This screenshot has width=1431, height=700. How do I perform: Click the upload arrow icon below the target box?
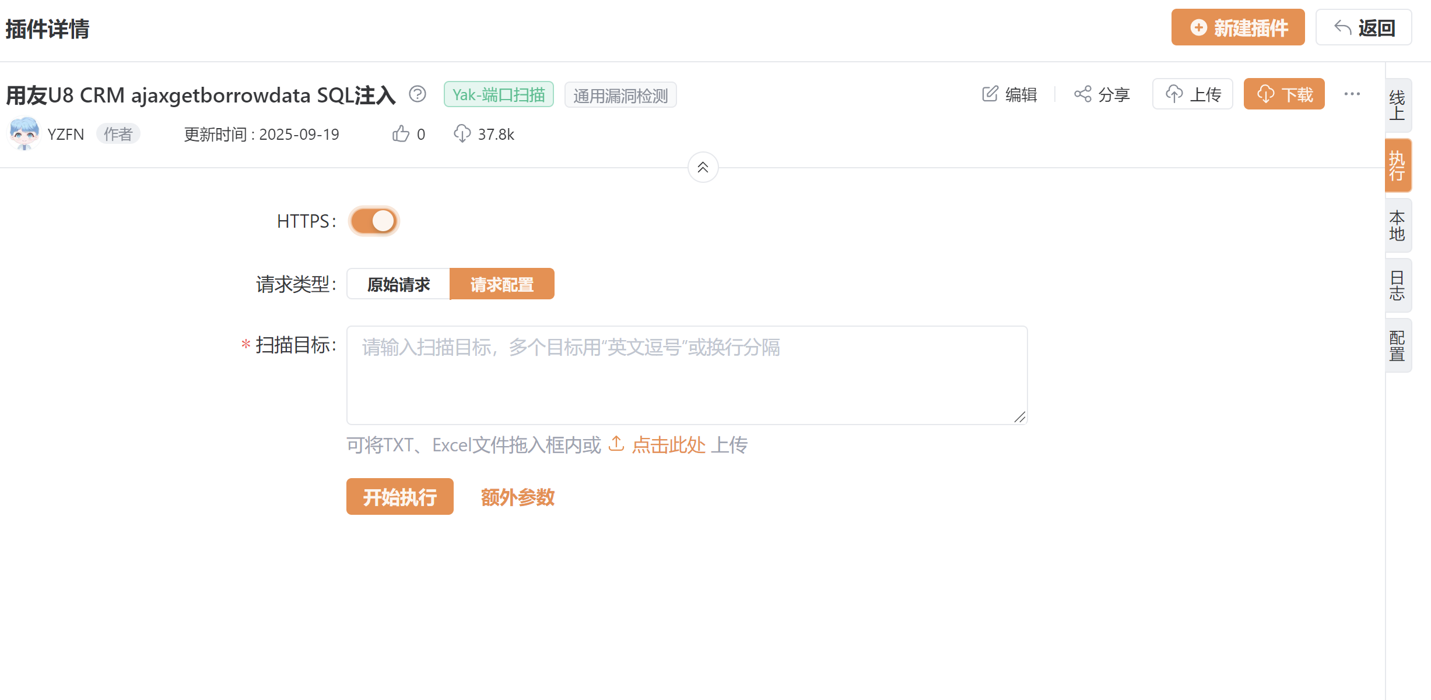616,444
